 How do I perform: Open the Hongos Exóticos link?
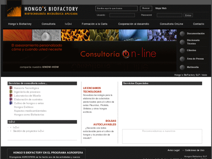point(24,107)
